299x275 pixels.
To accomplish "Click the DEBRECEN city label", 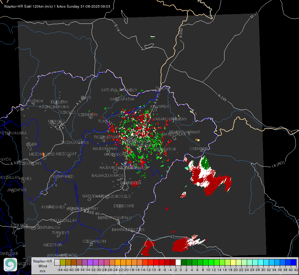I will [131, 183].
